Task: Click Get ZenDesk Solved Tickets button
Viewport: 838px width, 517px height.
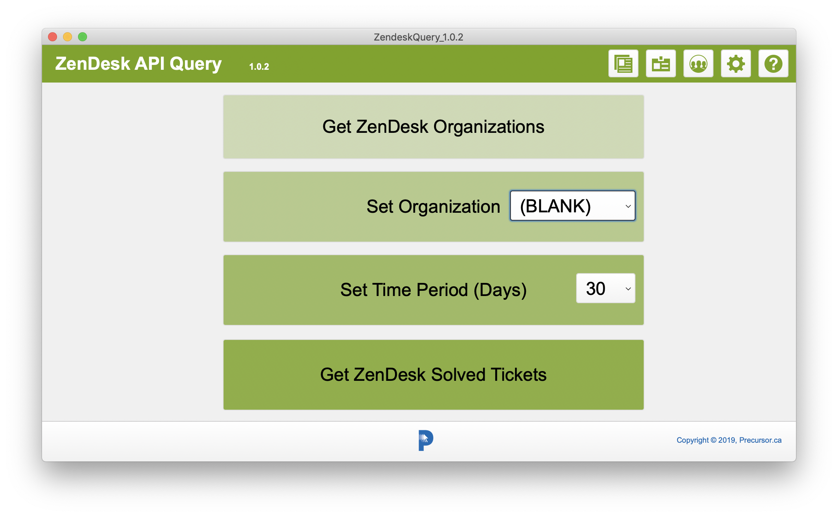Action: [x=433, y=375]
